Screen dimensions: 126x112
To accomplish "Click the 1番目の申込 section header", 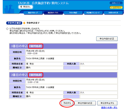I will coord(63,46).
